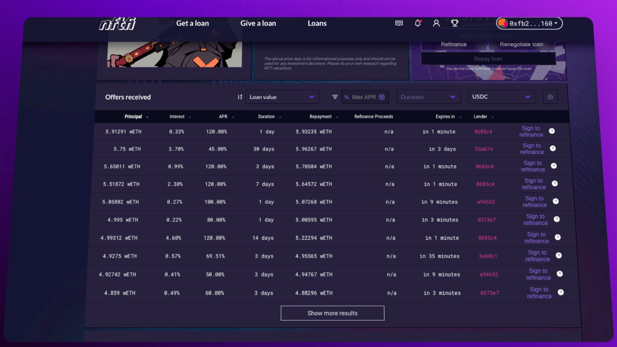This screenshot has width=617, height=347.
Task: Switch to the Refinance tab
Action: tap(454, 44)
